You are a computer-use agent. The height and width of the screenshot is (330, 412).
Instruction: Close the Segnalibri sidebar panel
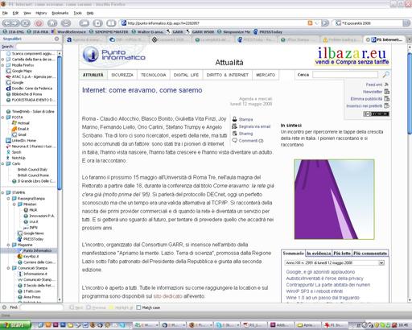(x=56, y=39)
